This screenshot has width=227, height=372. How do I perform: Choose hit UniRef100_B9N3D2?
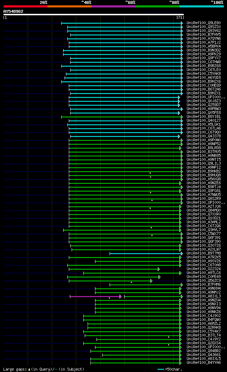pos(204,50)
